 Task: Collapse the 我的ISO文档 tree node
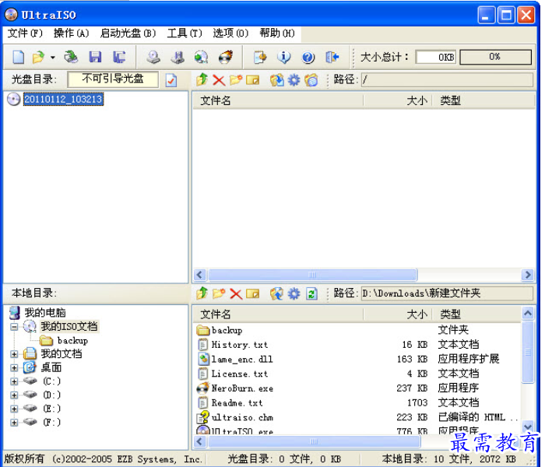coord(14,327)
